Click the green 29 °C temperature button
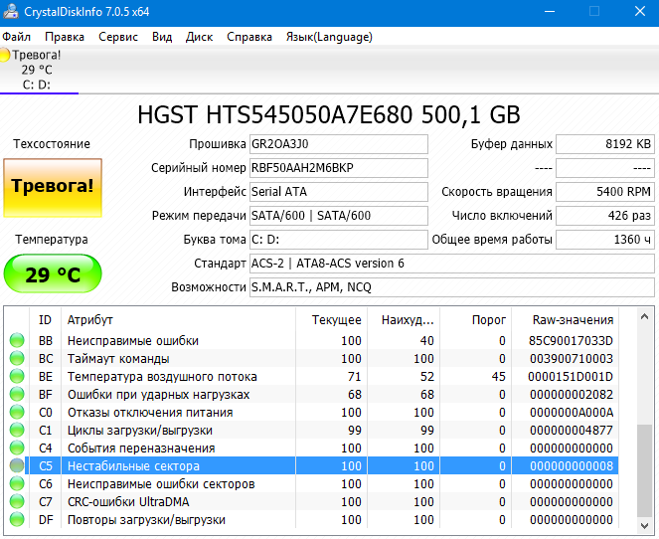This screenshot has height=539, width=659. coord(53,273)
